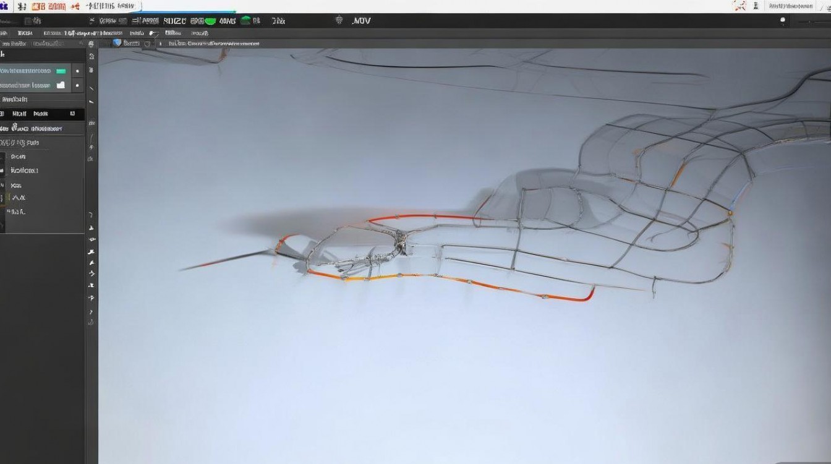Click the globe icon left of MOV

(339, 20)
